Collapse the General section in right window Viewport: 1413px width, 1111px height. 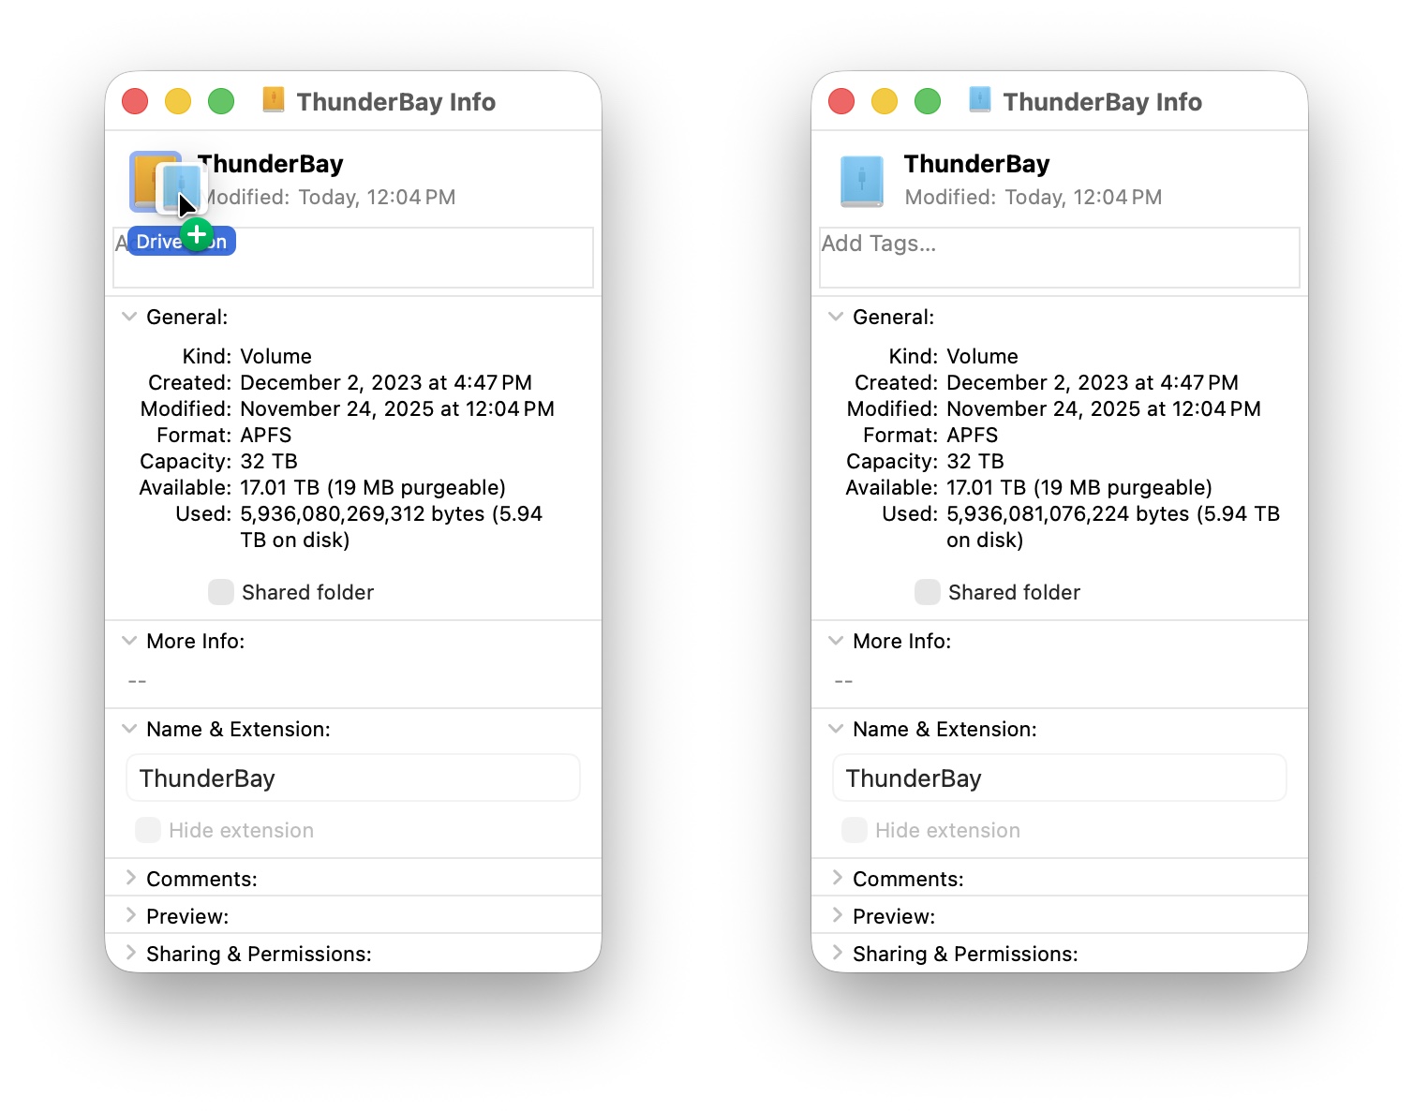(x=836, y=317)
